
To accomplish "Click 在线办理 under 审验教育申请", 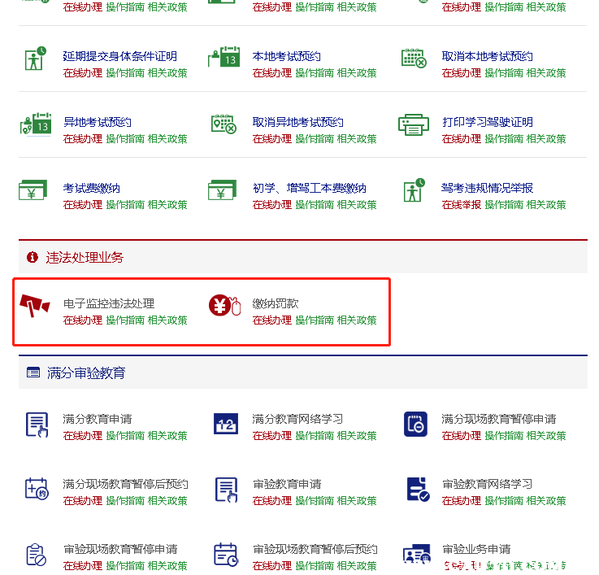I will tap(271, 501).
